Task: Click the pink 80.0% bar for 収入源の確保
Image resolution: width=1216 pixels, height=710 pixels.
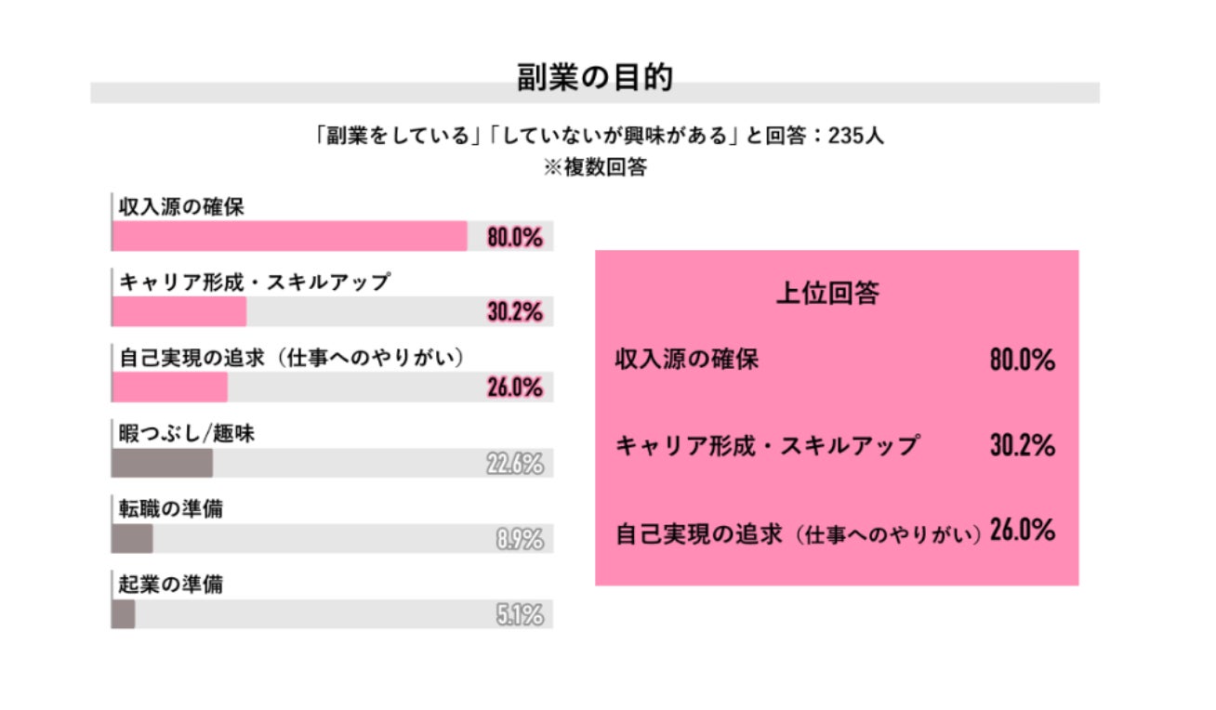Action: coord(289,236)
